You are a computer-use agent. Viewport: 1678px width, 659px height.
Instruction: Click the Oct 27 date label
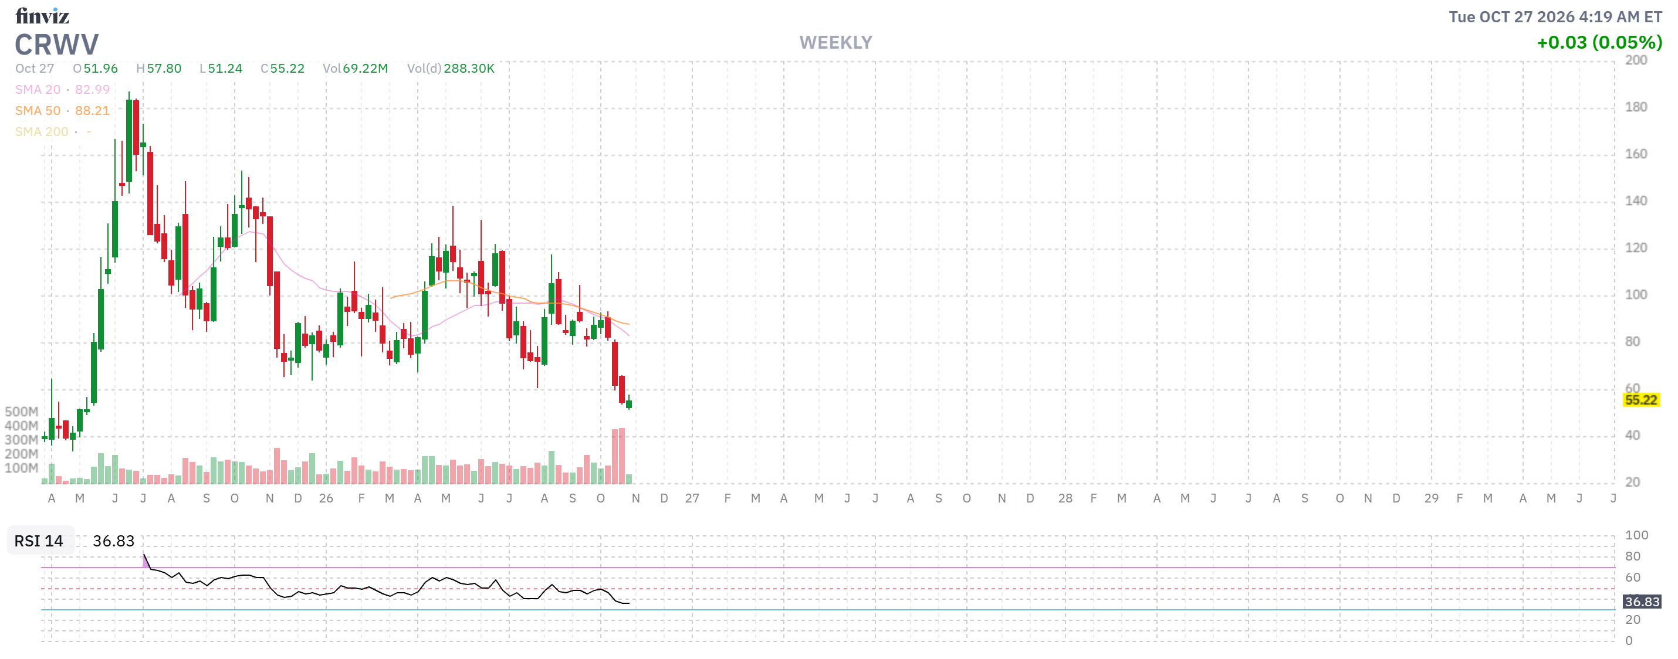(35, 69)
